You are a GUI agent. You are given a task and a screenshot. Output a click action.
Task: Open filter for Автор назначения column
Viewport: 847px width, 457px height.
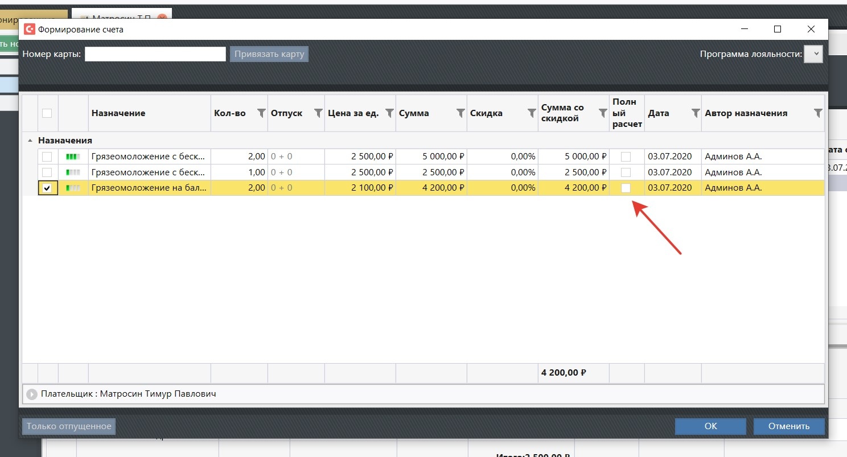[x=818, y=113]
